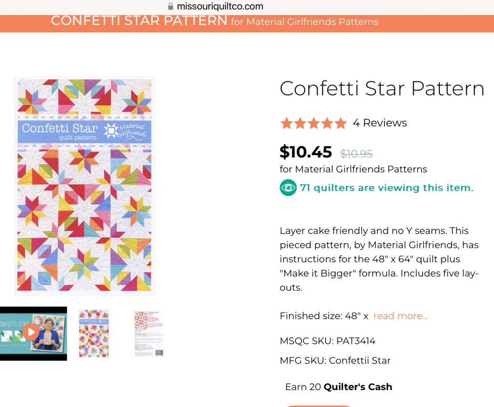This screenshot has width=494, height=407.
Task: Click the crossed-out $10.95 original price
Action: pos(357,153)
